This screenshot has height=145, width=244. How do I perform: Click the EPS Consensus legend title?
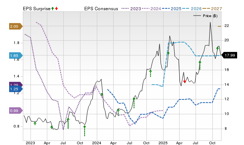click(101, 9)
